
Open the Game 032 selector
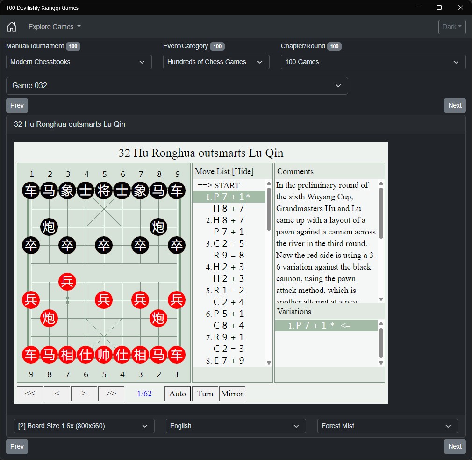177,86
